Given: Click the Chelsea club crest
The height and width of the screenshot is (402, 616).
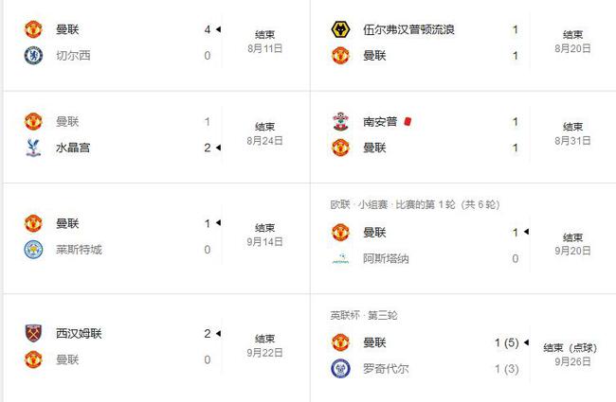Looking at the screenshot, I should pyautogui.click(x=33, y=55).
